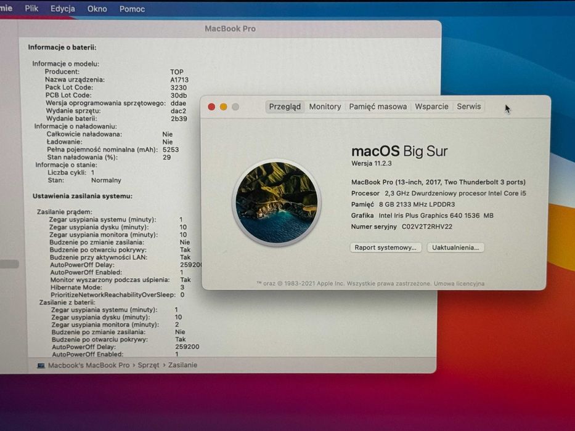The height and width of the screenshot is (431, 575).
Task: Switch to the Pamięć masowa tab
Action: 378,107
